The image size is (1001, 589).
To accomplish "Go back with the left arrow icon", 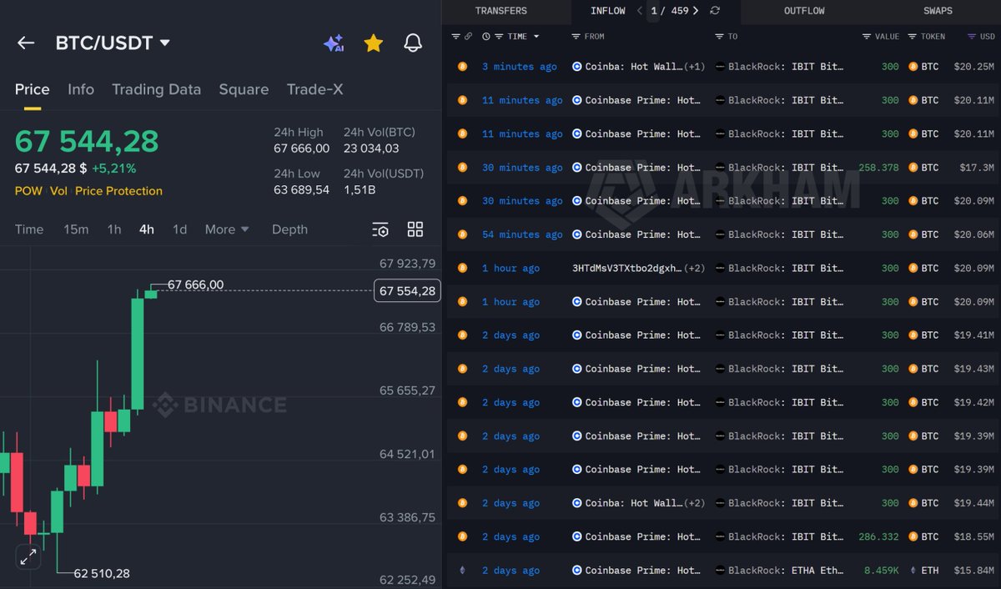I will pyautogui.click(x=26, y=43).
